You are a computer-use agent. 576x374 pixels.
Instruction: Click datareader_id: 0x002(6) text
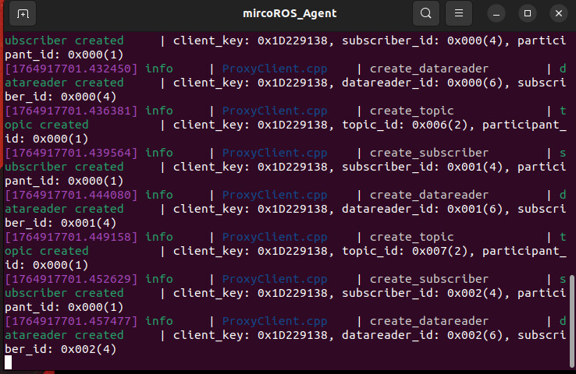coord(423,335)
